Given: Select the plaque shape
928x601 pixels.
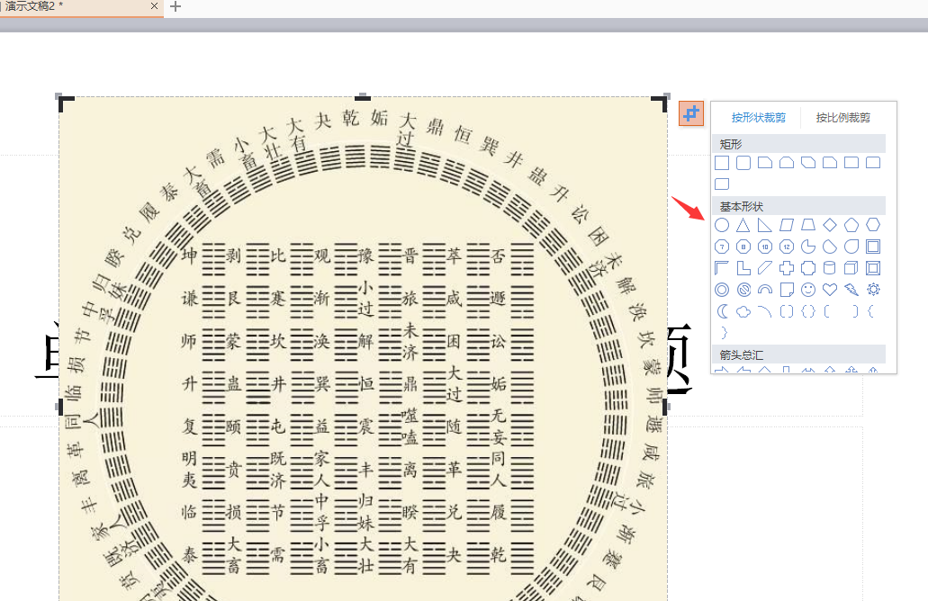Looking at the screenshot, I should click(x=808, y=268).
